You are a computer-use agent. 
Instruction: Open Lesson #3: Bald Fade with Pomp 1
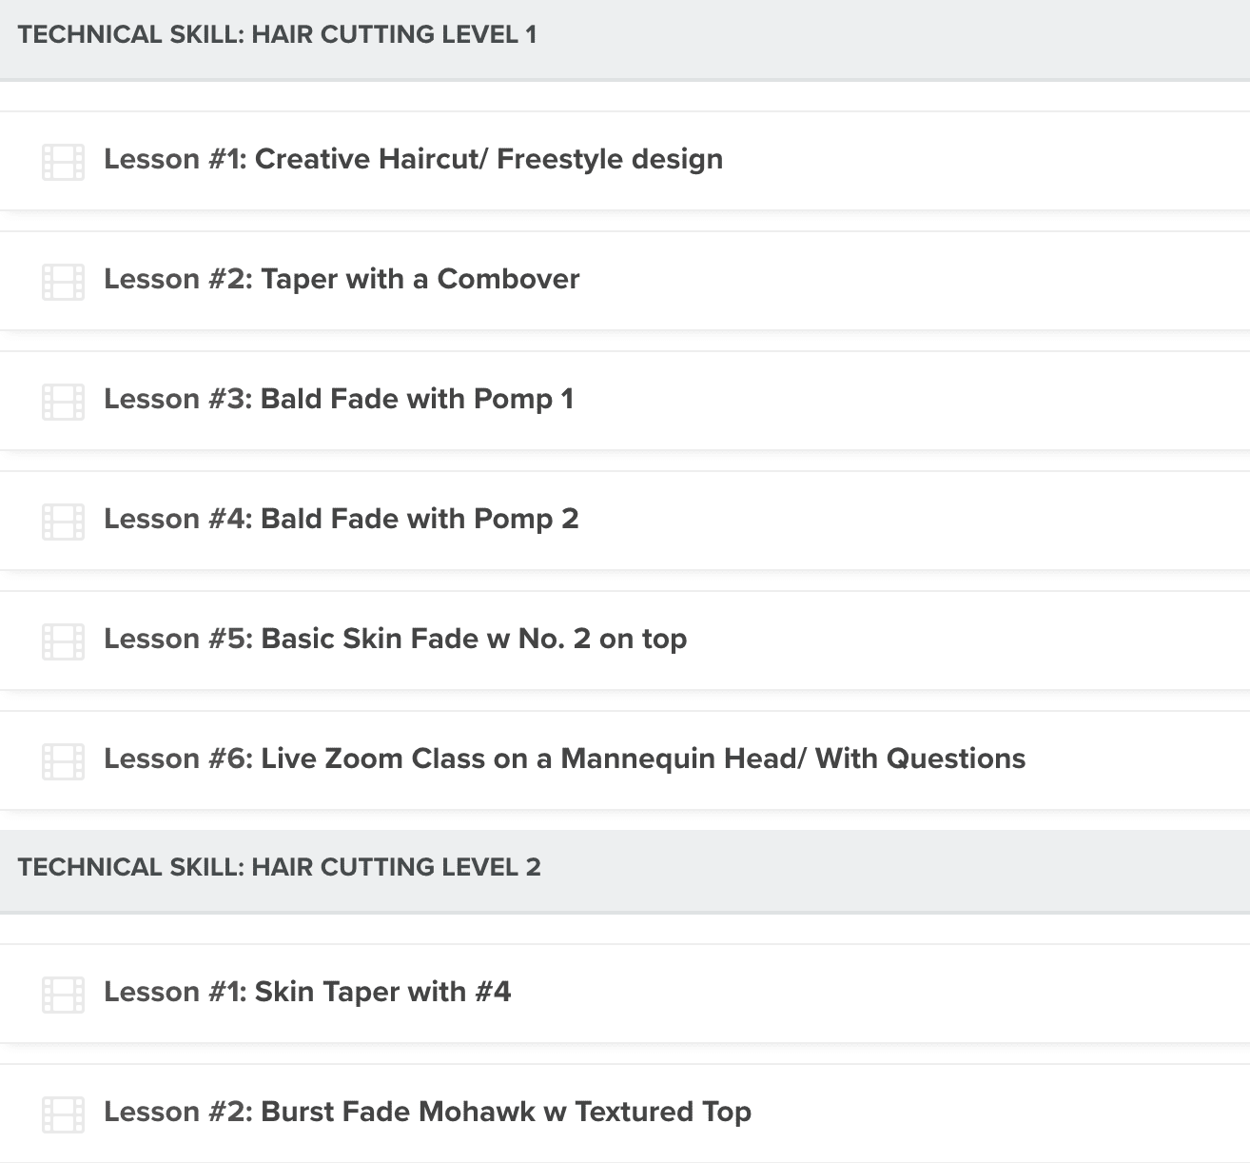coord(339,399)
